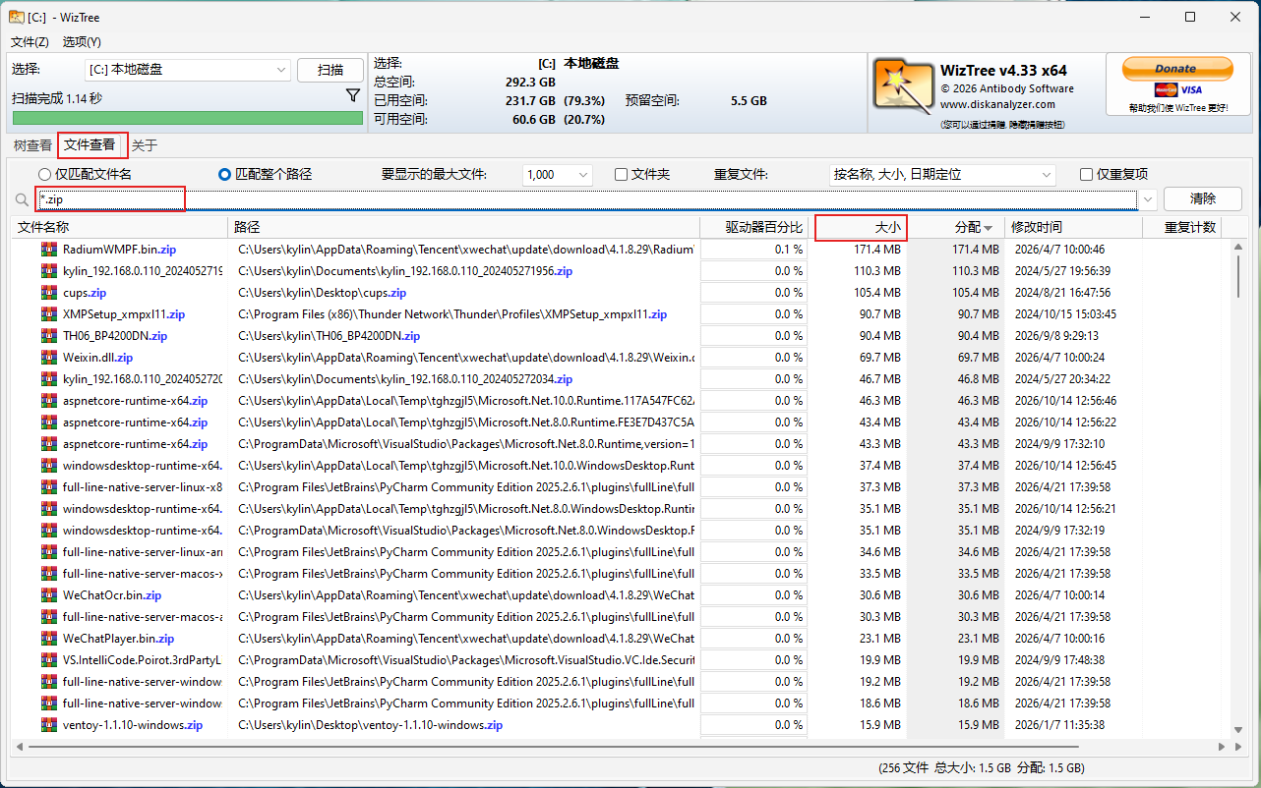
Task: Click the path C:\Users\kylin\Desktop\cups.zip
Action: [x=323, y=293]
